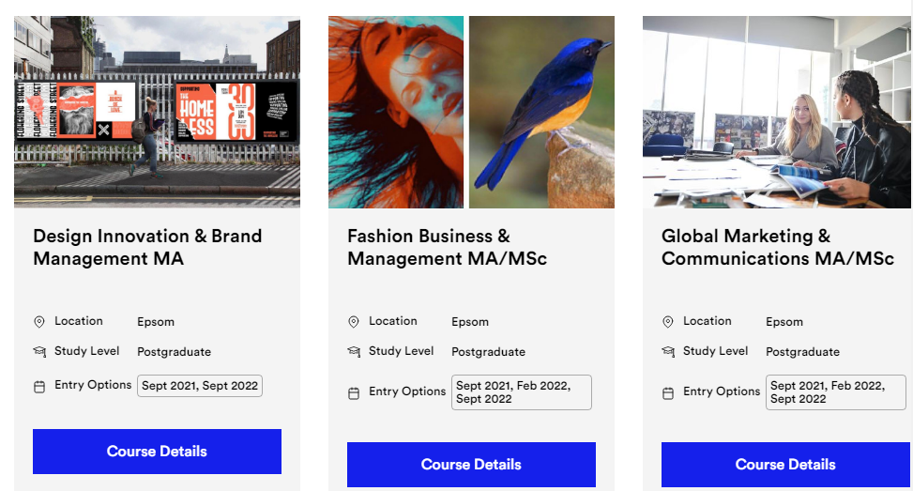Open Course Details for Design Innovation MA
This screenshot has width=913, height=491.
[x=157, y=452]
